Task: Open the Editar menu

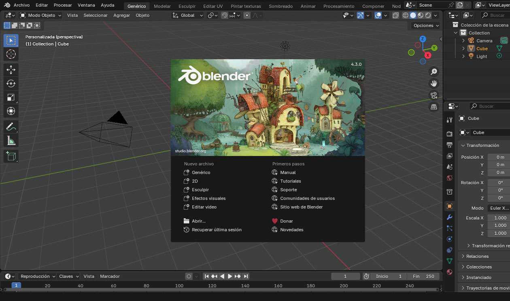Action: point(42,5)
